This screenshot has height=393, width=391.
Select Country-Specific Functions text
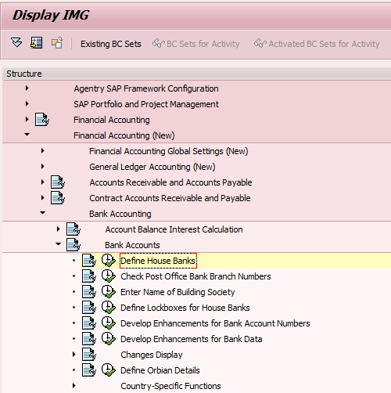tap(170, 386)
